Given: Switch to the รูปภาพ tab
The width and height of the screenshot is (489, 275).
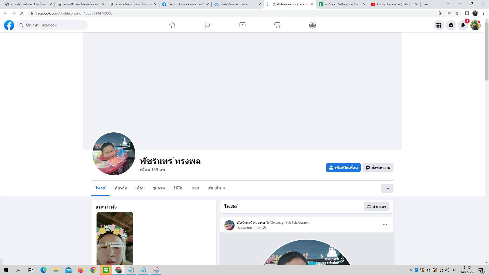Looking at the screenshot, I should [159, 188].
